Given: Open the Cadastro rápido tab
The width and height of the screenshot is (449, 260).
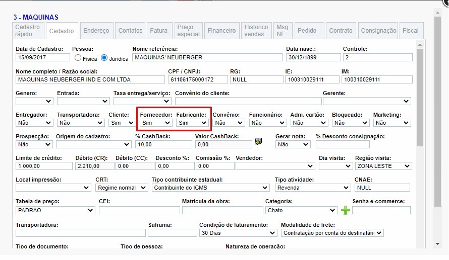Looking at the screenshot, I should pyautogui.click(x=28, y=31).
